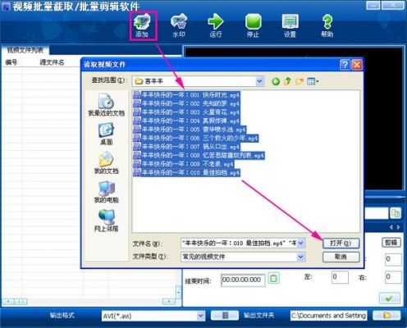
Task: Go up one folder level icon
Action: pyautogui.click(x=287, y=81)
